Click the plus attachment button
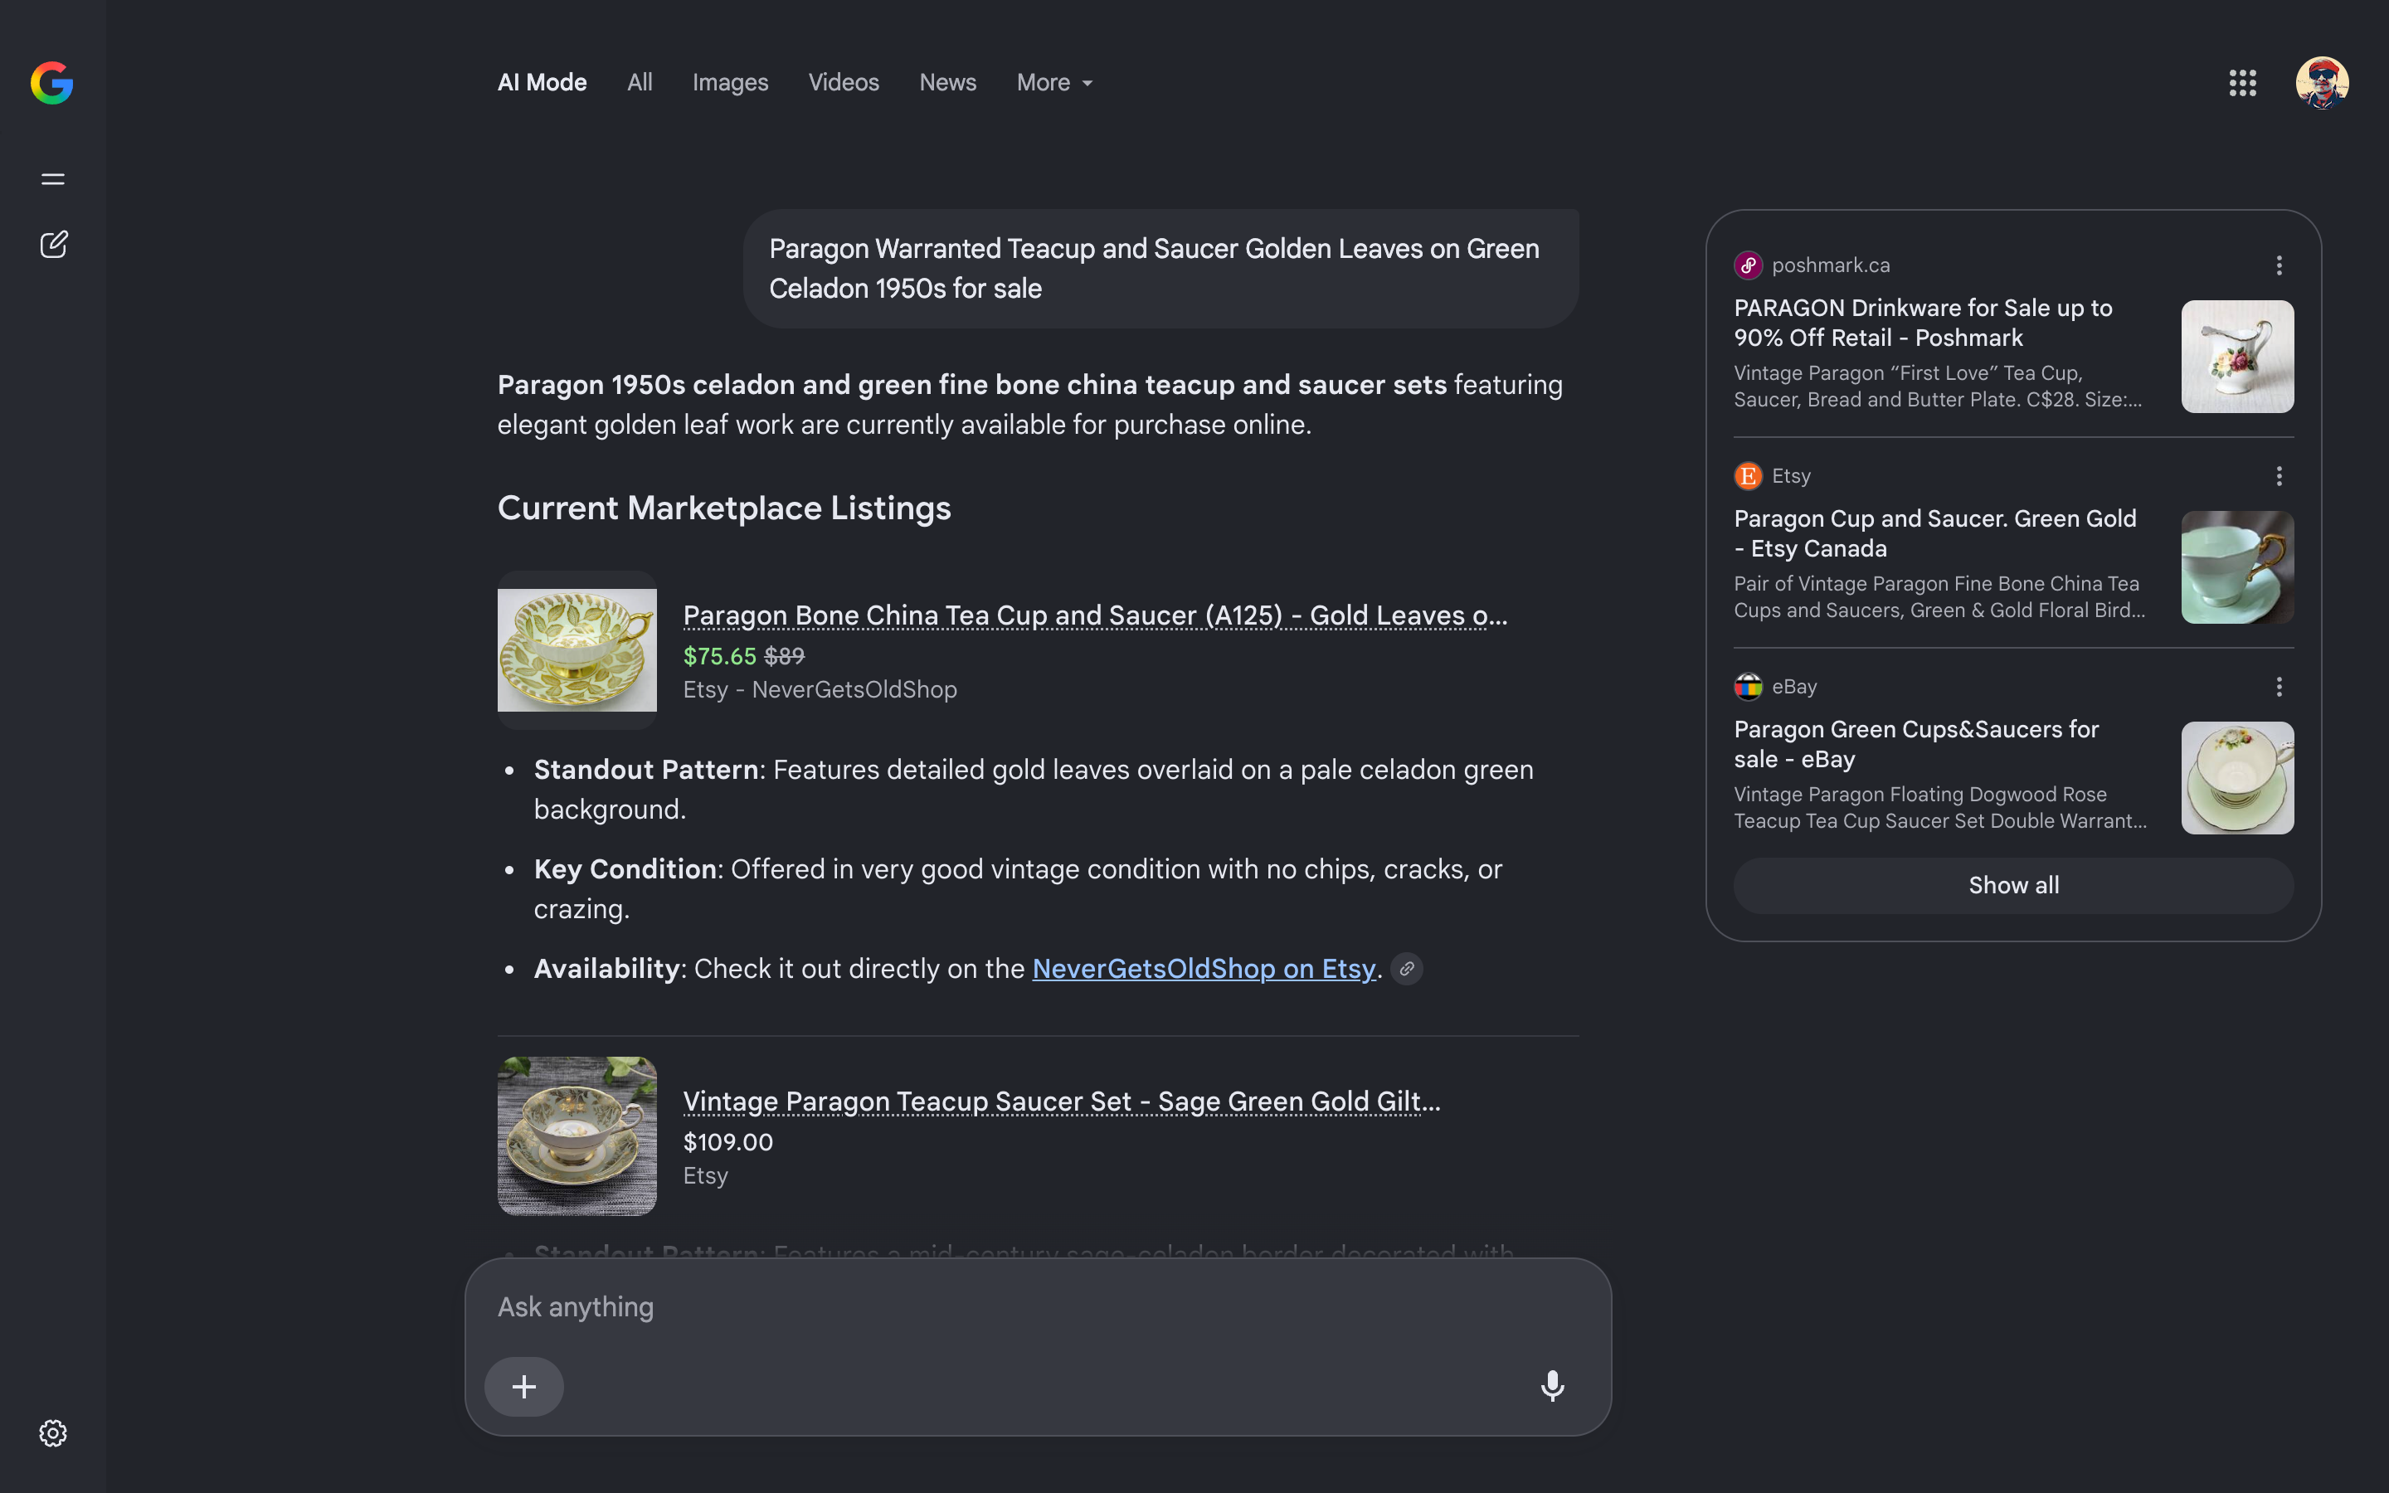 (x=524, y=1386)
